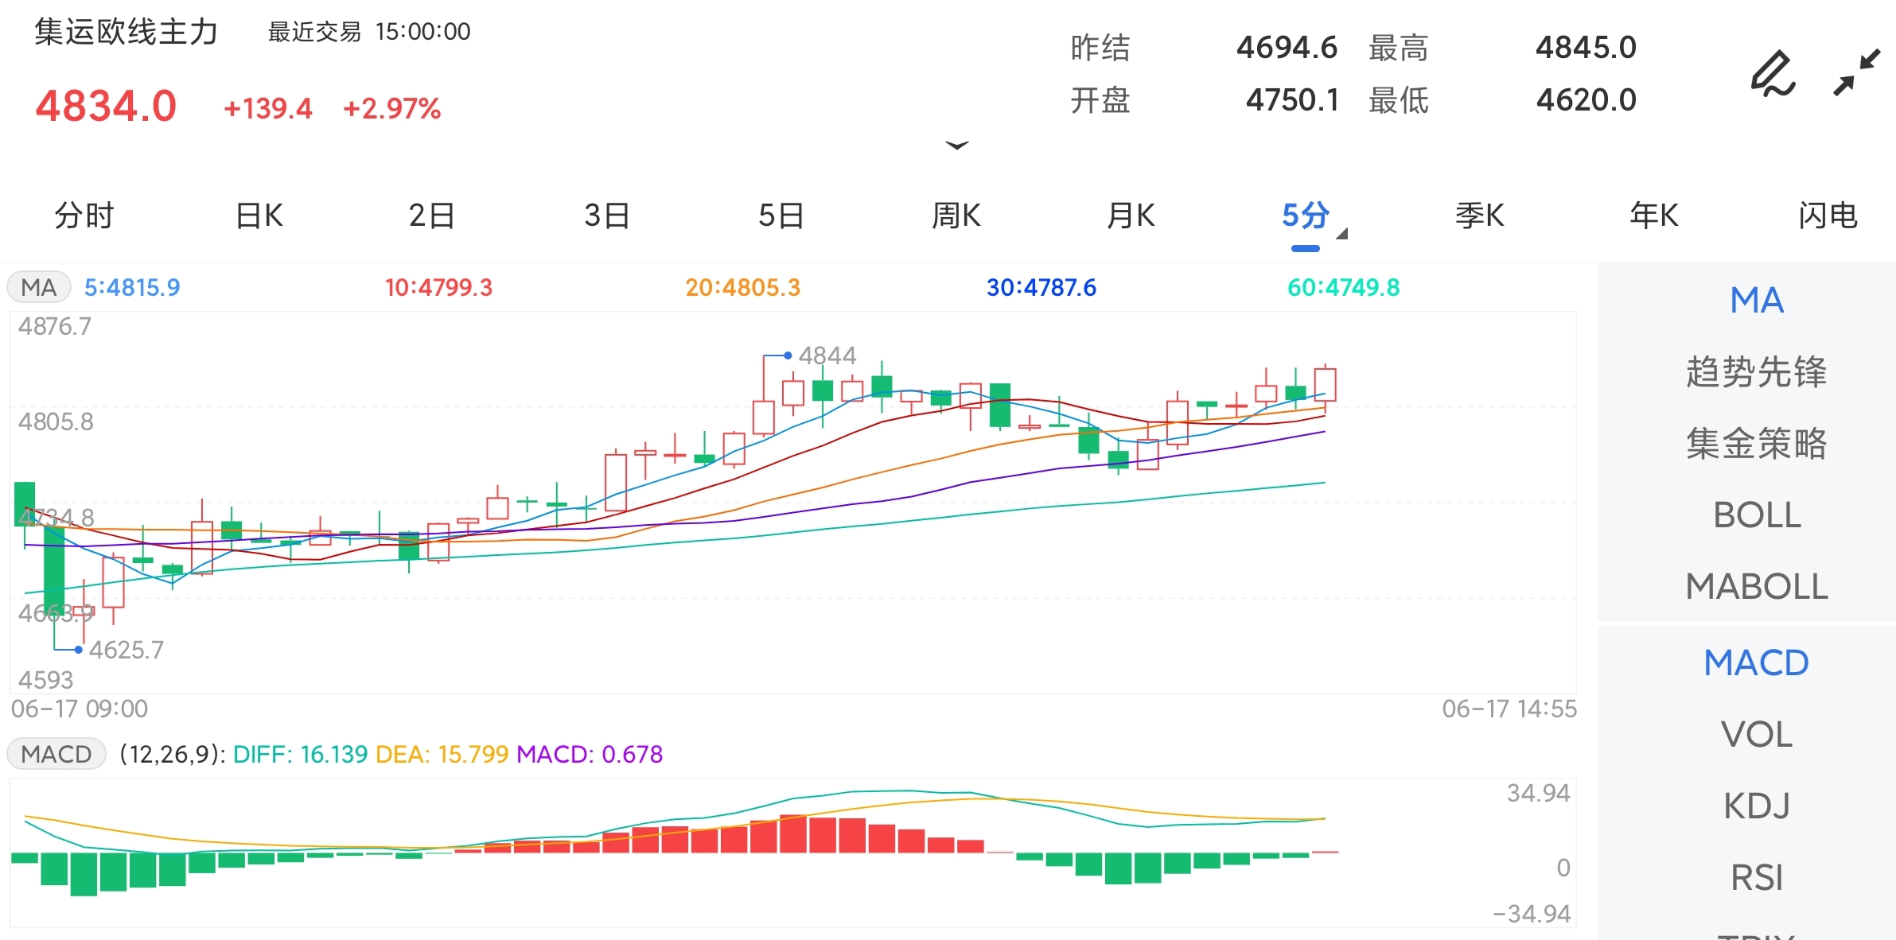The image size is (1896, 940).
Task: Click the +139.4 change value
Action: pyautogui.click(x=268, y=108)
